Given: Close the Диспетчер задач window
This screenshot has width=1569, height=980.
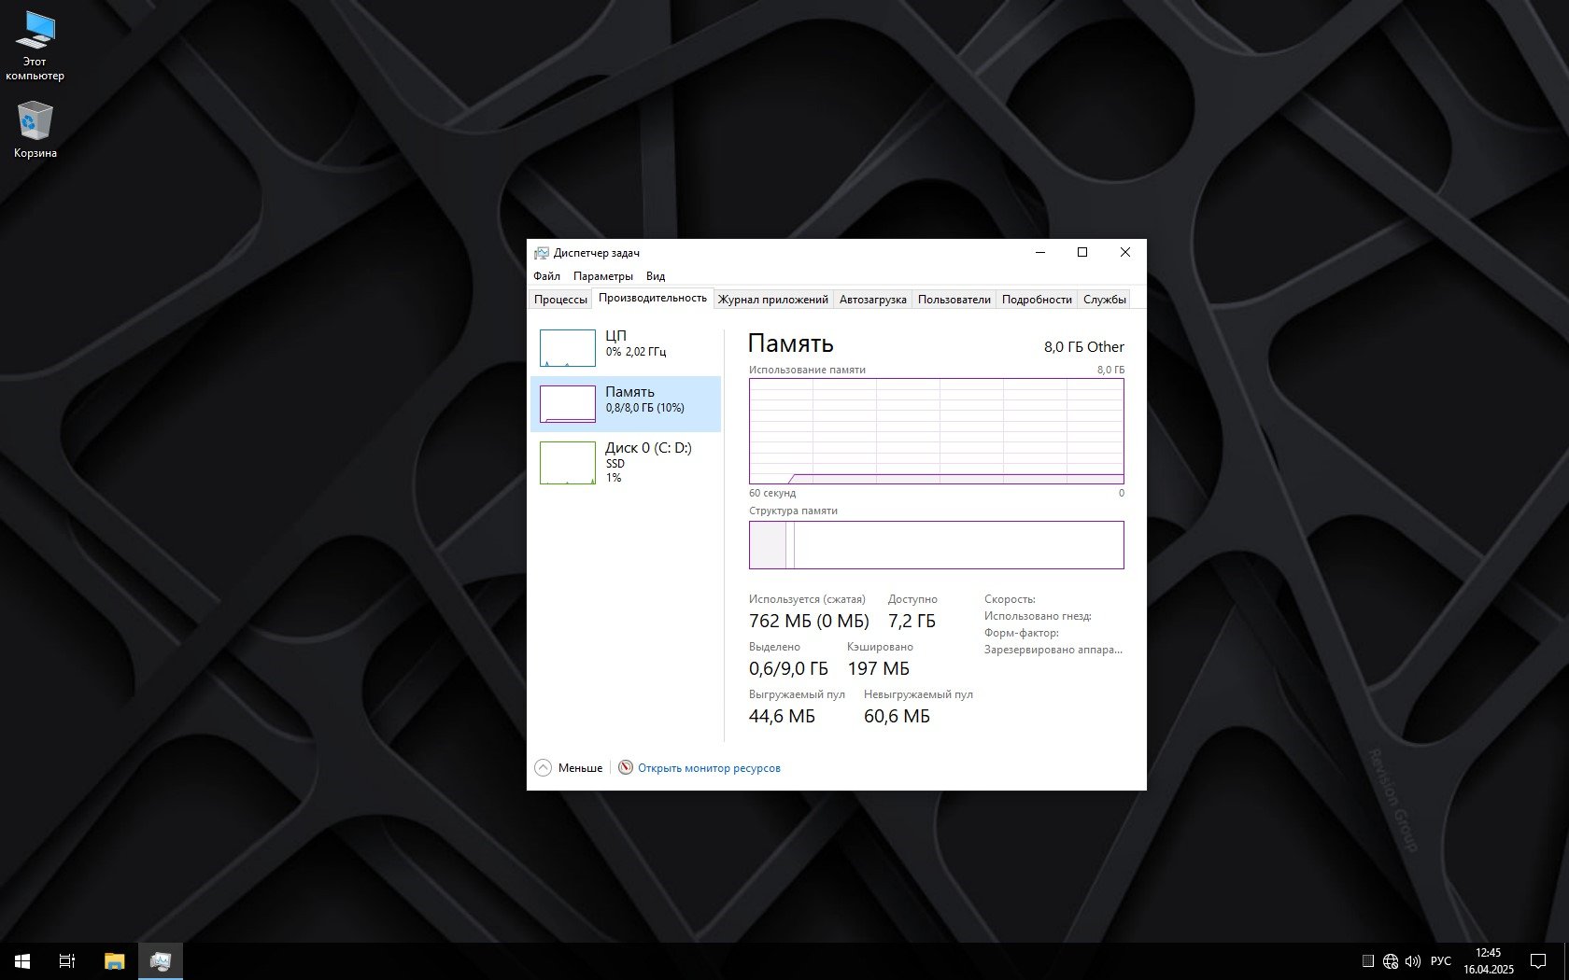Looking at the screenshot, I should [x=1125, y=252].
